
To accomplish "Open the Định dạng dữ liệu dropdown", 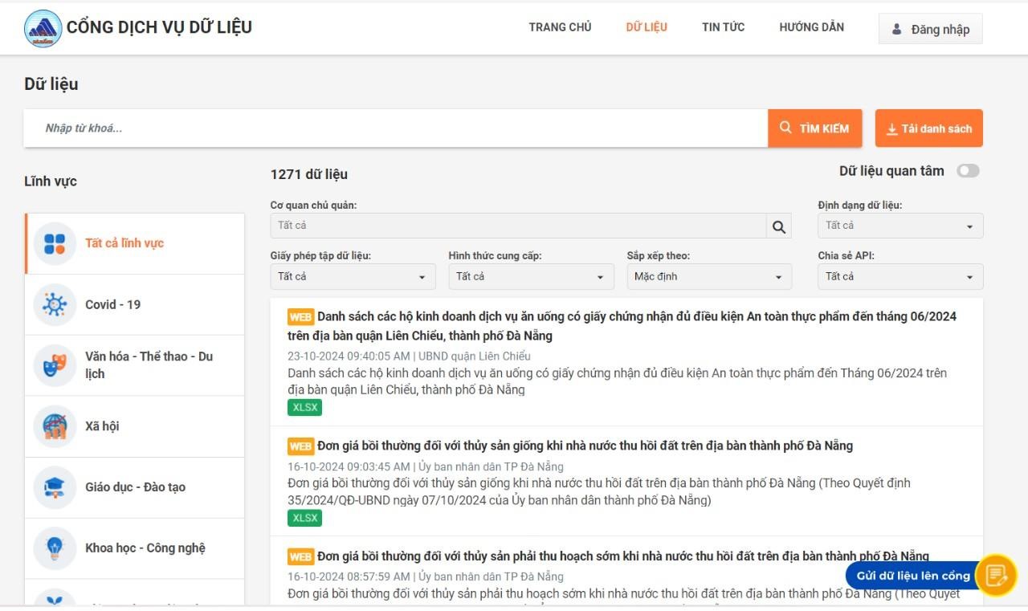I will pos(900,226).
